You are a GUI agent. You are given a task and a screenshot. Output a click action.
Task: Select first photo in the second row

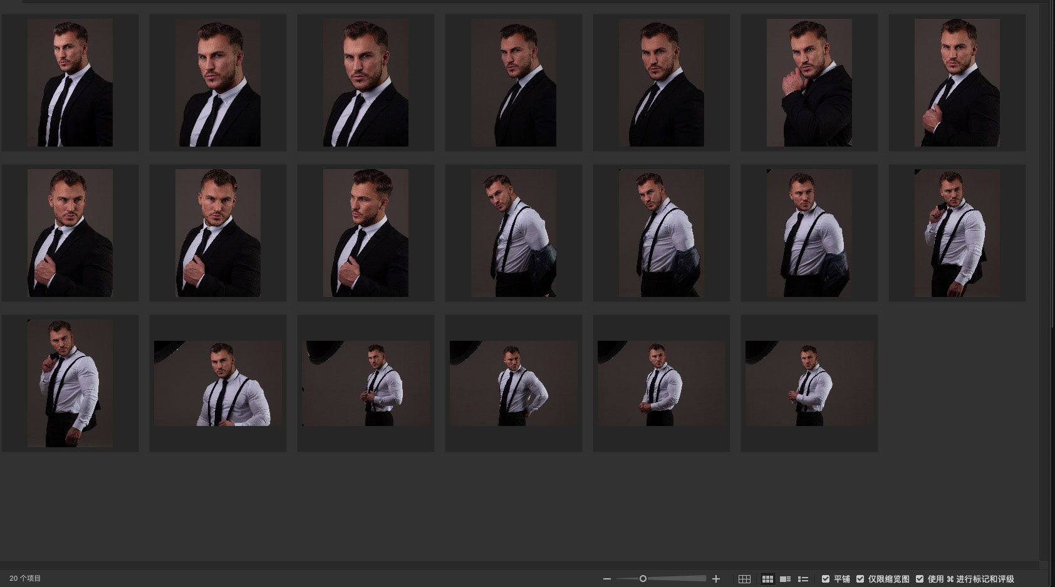(70, 233)
